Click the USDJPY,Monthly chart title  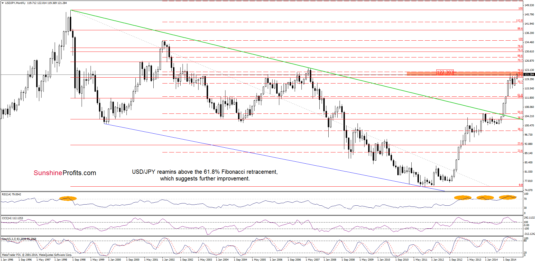(15, 3)
